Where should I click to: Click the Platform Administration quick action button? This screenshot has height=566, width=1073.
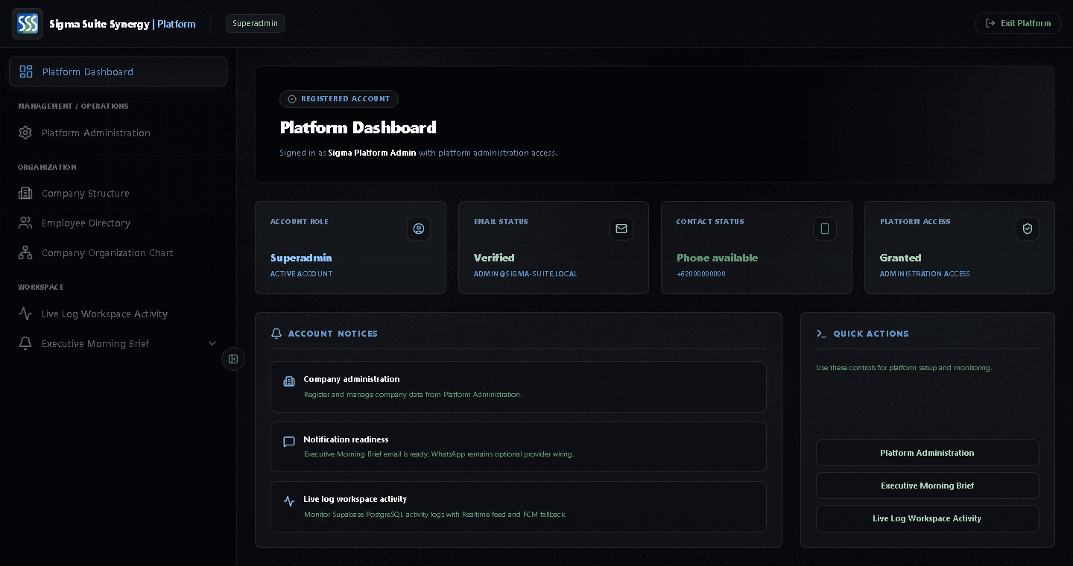click(927, 453)
